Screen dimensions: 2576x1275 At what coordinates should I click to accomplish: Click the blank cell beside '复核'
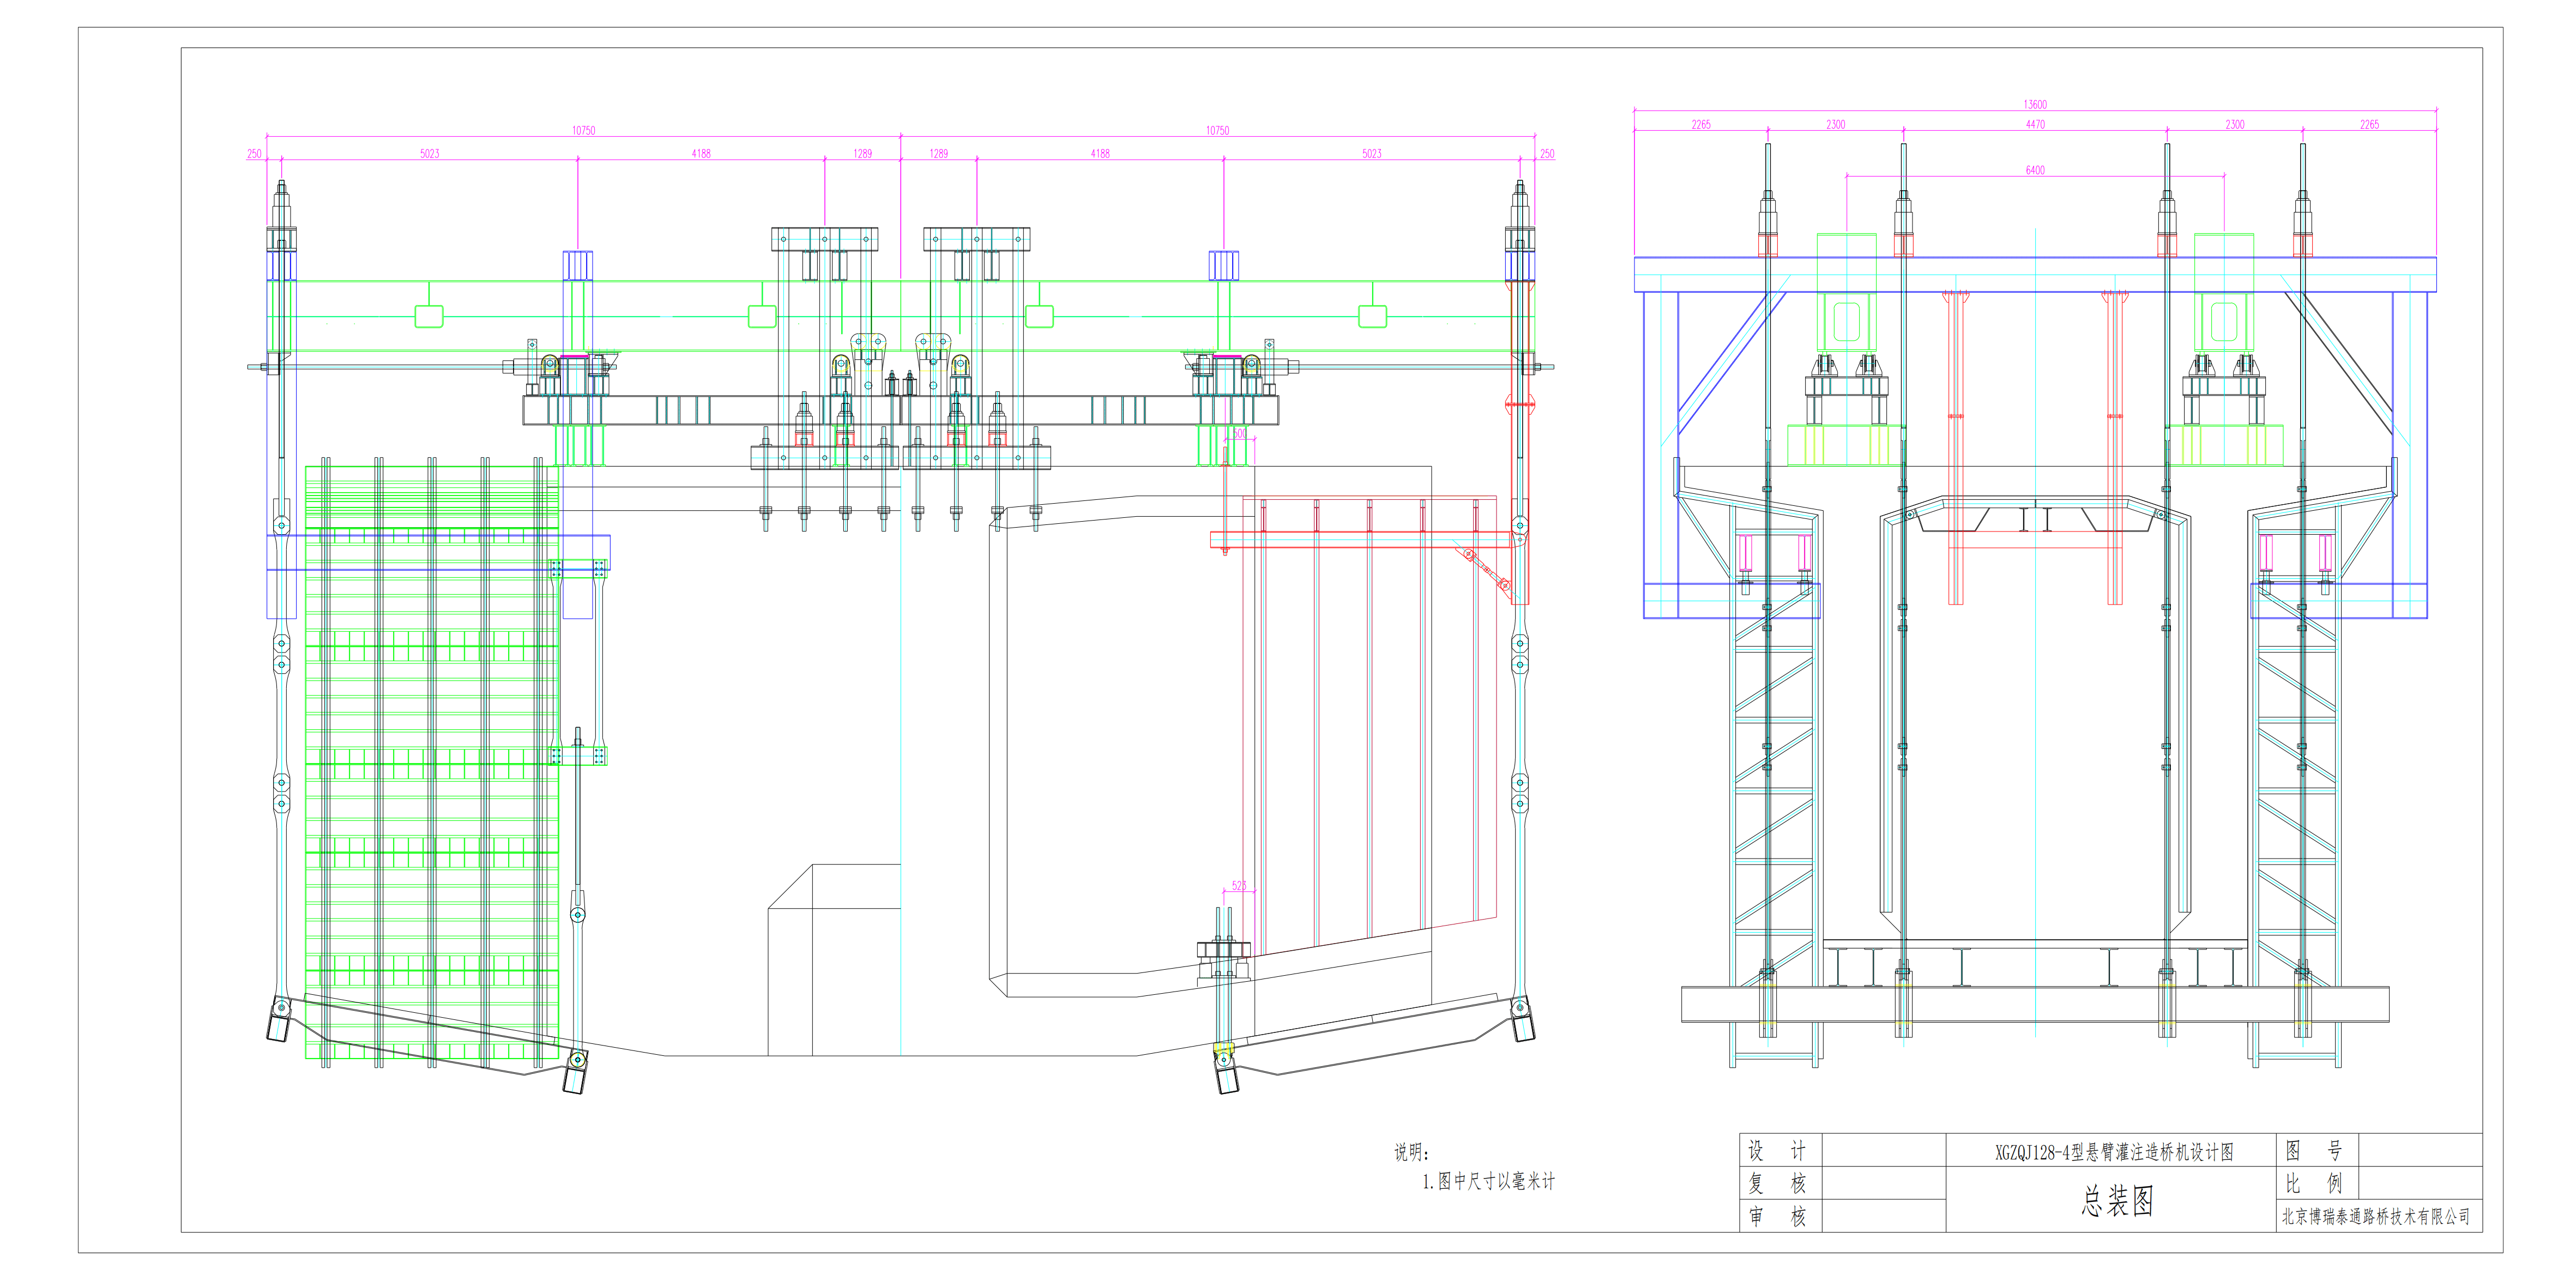pyautogui.click(x=1884, y=1183)
